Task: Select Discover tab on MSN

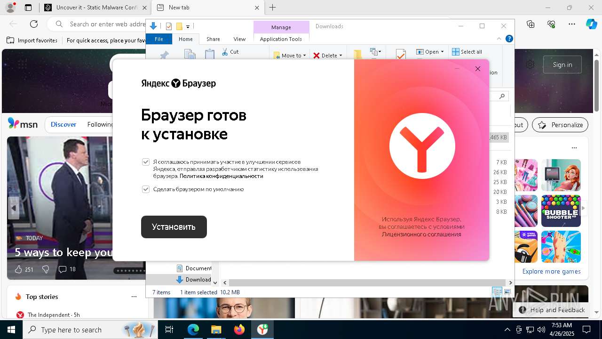Action: click(63, 125)
